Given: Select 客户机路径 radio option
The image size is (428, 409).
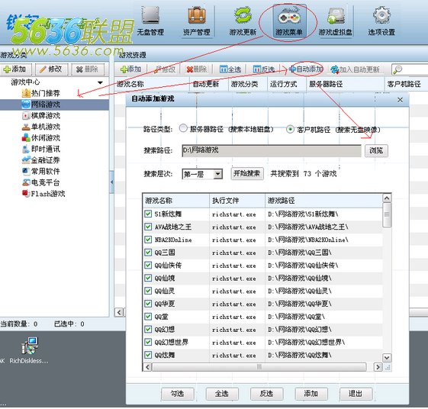Looking at the screenshot, I should pos(290,129).
